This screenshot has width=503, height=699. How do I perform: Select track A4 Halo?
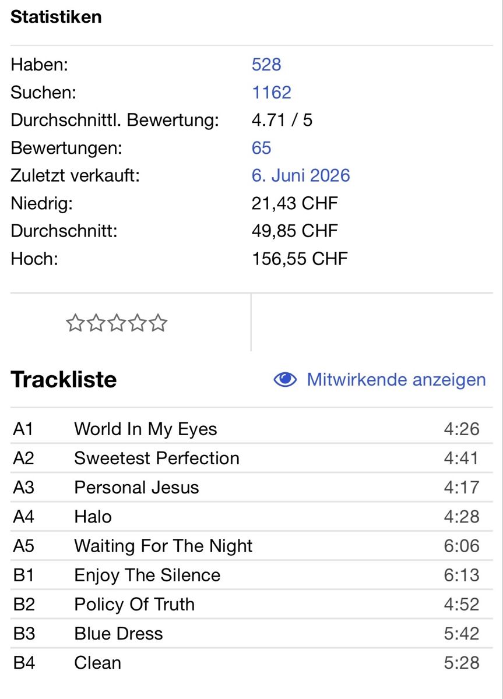(x=251, y=517)
